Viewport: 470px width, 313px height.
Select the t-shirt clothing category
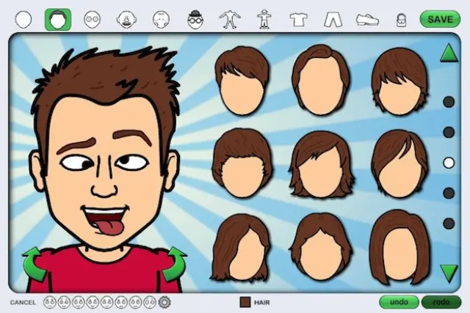click(x=298, y=20)
